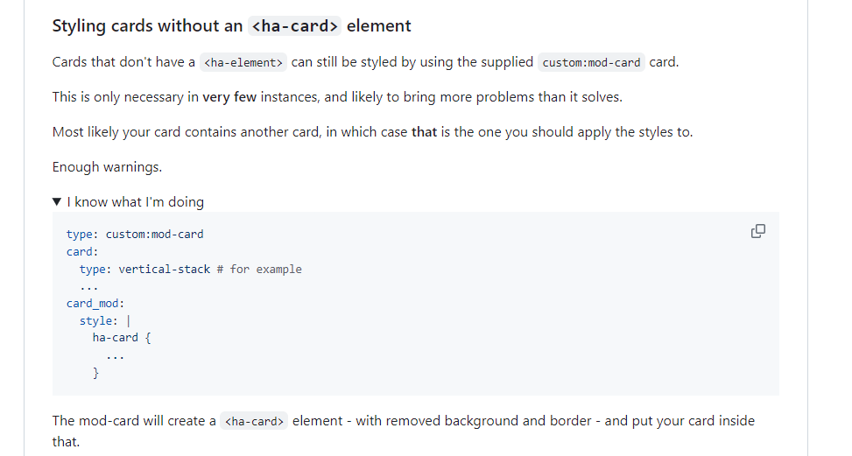Click the "Styling cards without an" heading text
This screenshot has width=852, height=456.
(x=147, y=25)
